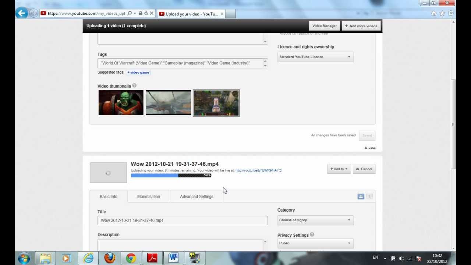Close the Upload your video tab

222,14
